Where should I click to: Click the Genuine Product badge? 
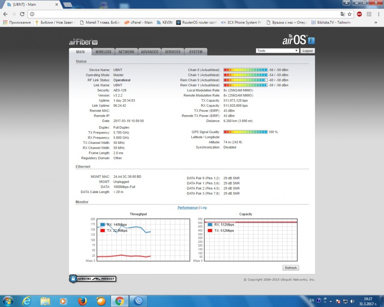(93, 279)
